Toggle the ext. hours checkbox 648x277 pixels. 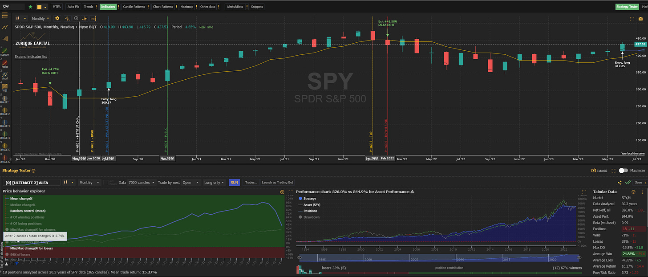coord(106,183)
